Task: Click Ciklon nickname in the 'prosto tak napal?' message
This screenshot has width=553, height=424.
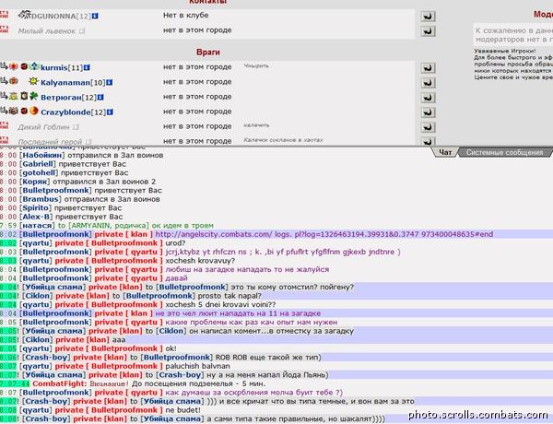Action: coord(38,296)
